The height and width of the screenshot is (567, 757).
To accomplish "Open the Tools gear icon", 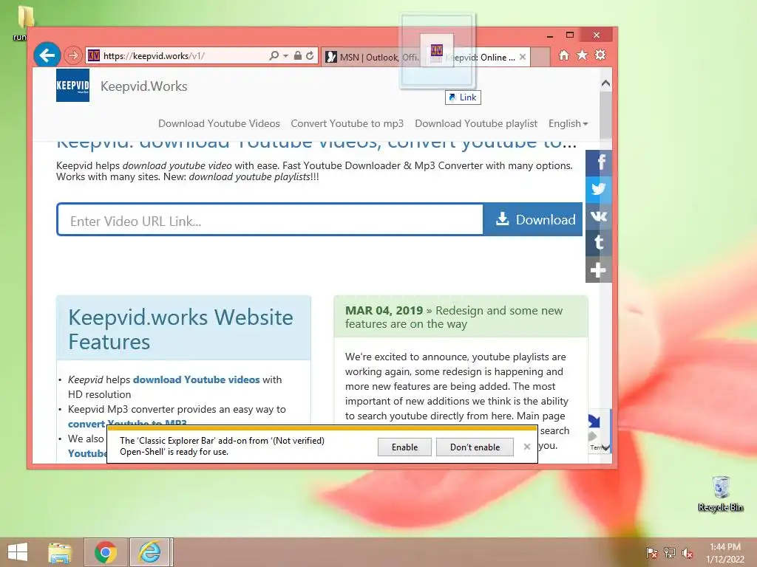I will pos(600,55).
